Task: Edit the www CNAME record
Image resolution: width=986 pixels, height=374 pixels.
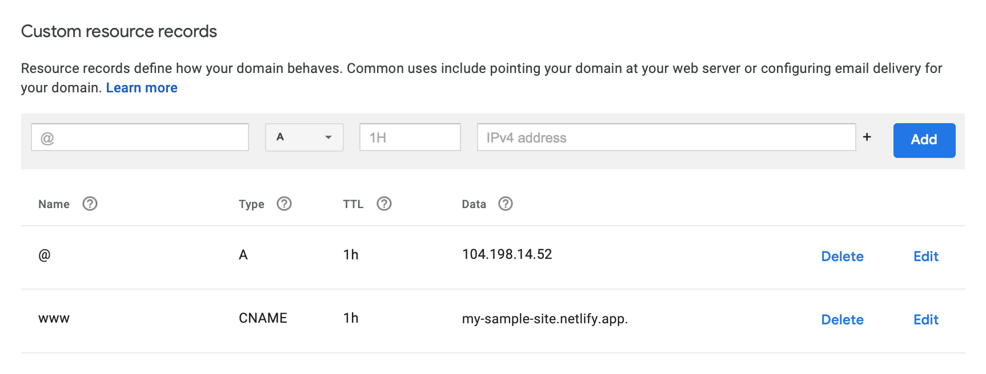Action: pyautogui.click(x=925, y=320)
